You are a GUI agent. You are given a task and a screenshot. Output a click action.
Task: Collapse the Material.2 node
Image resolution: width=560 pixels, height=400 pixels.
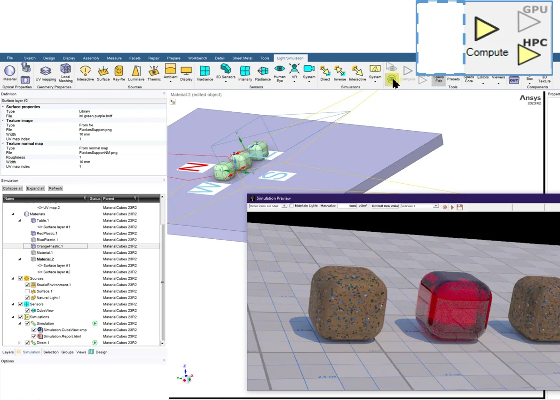[x=20, y=259]
